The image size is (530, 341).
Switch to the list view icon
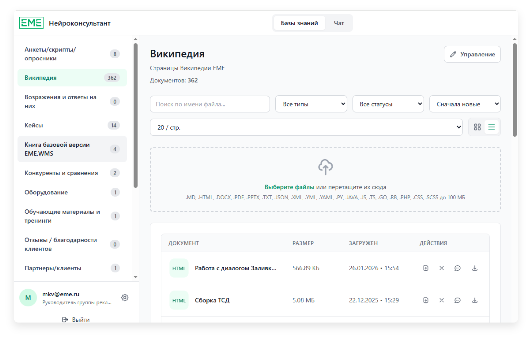(491, 127)
